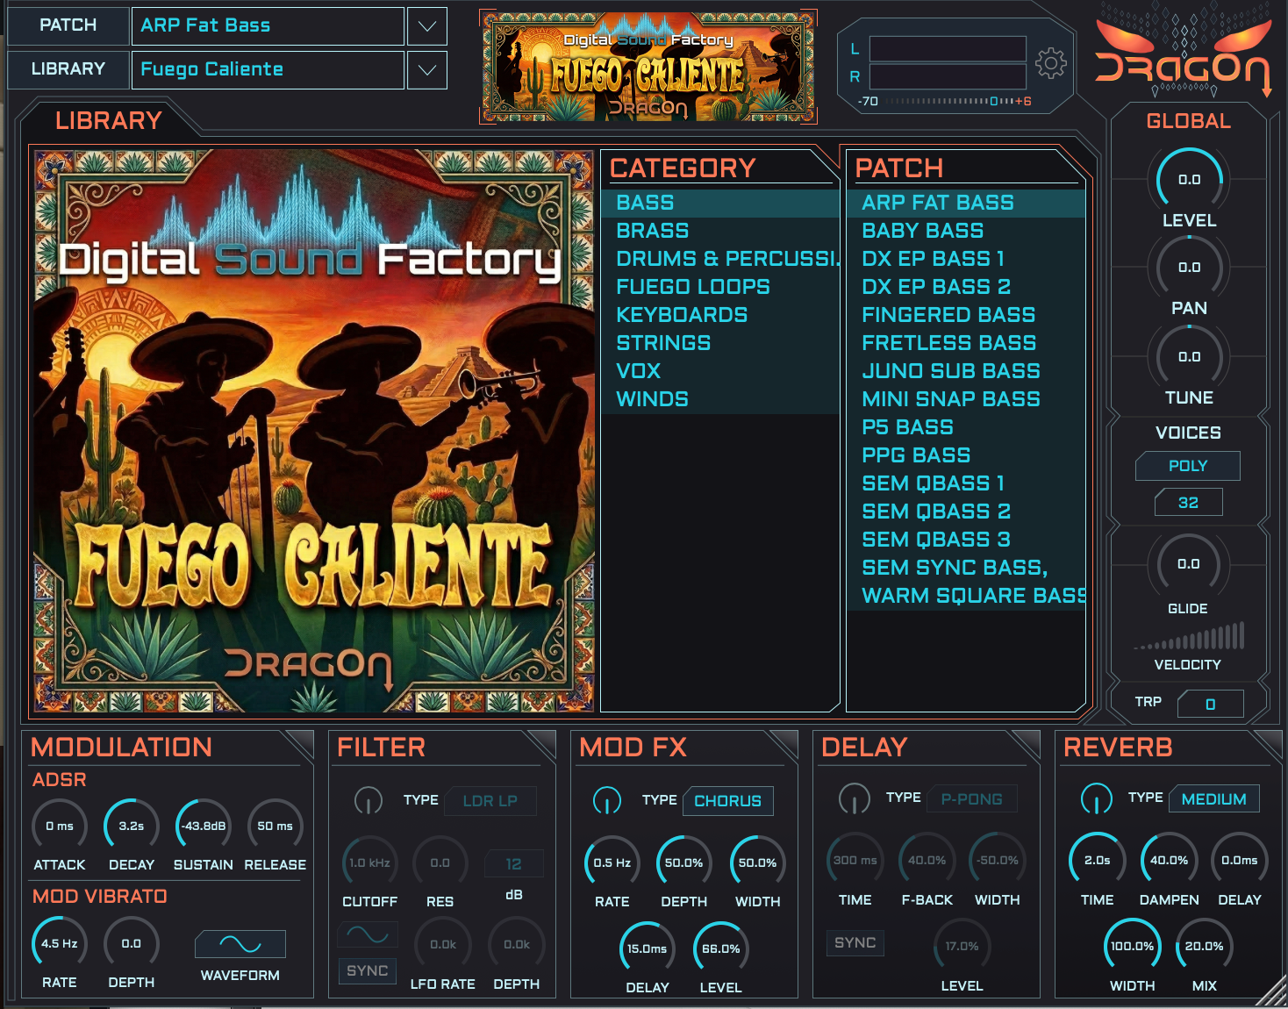The height and width of the screenshot is (1009, 1288).
Task: Open the Mod FX TYPE CHORUS dropdown
Action: tap(728, 801)
